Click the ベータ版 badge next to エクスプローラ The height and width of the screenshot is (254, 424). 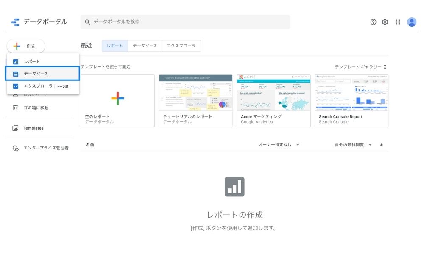[x=62, y=86]
